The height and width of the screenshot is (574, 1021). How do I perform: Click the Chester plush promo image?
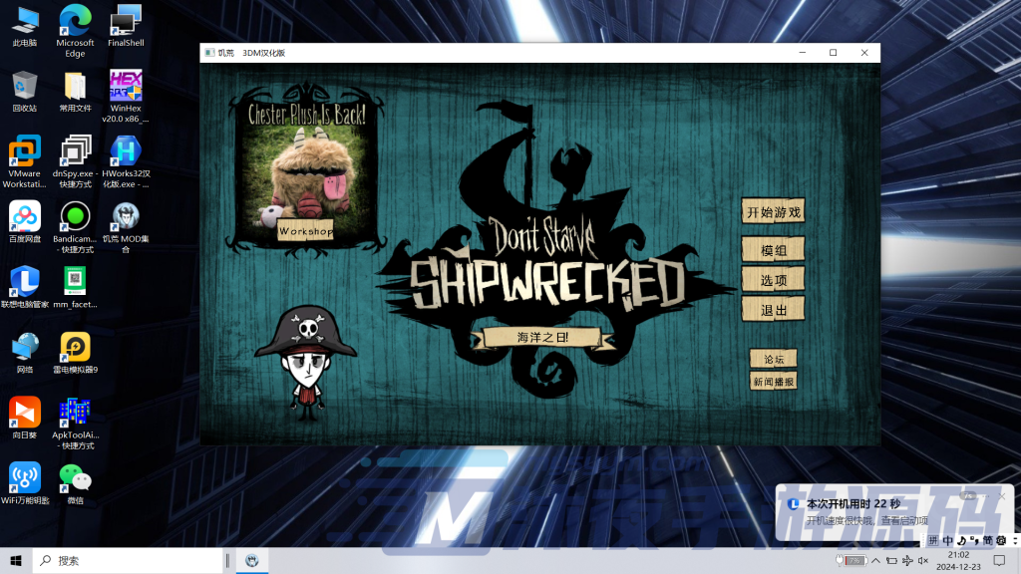pyautogui.click(x=308, y=169)
